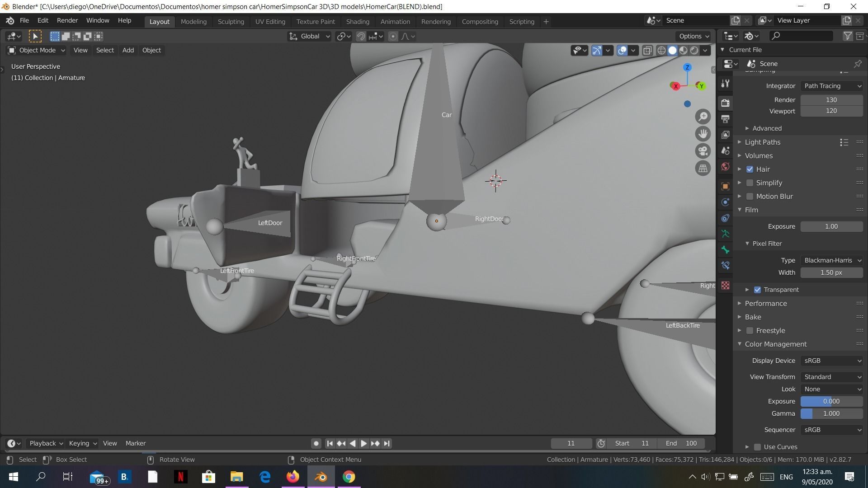Toggle the Hair checkbox
The image size is (868, 488).
tap(750, 169)
